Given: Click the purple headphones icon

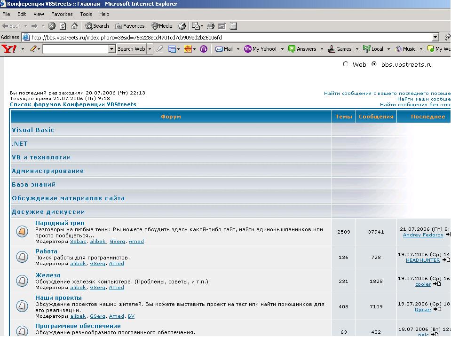Looking at the screenshot, I should pos(203,49).
